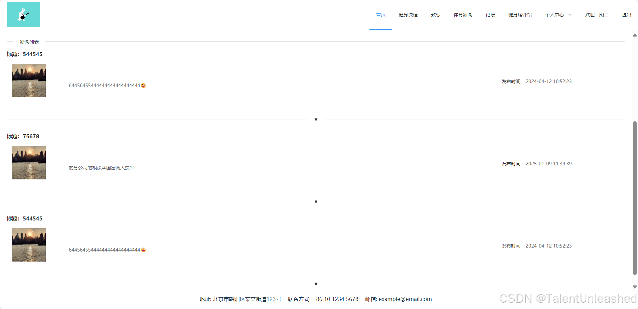Click the first 标题: 544545 heading
The height and width of the screenshot is (309, 638).
tap(25, 54)
